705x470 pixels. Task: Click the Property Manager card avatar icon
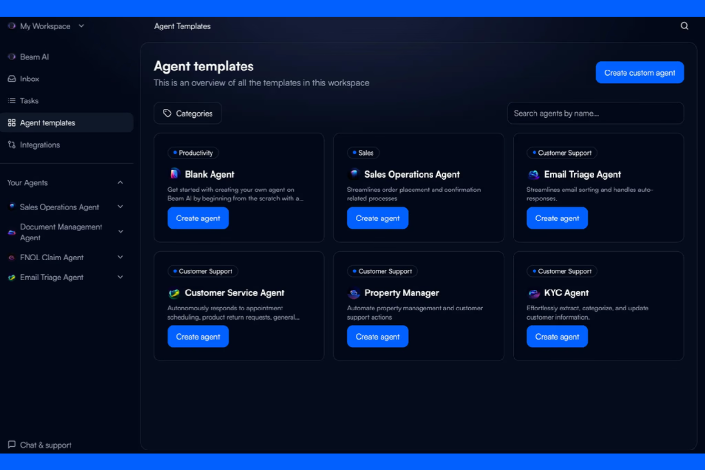pos(354,293)
